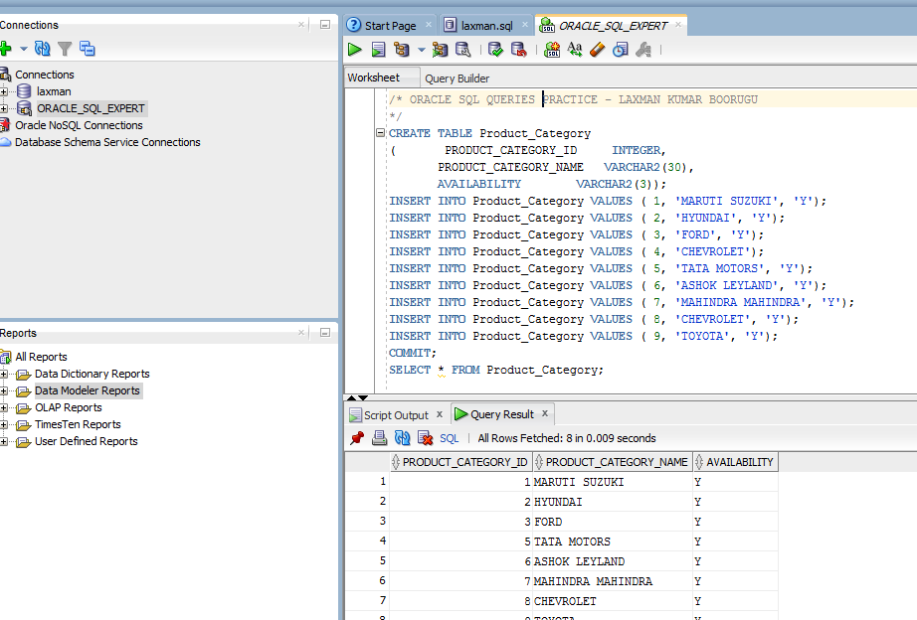The image size is (917, 620).
Task: Open SQL History via clock icon
Action: pyautogui.click(x=619, y=49)
